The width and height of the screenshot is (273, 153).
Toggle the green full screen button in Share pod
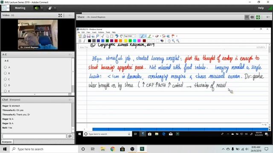[258, 17]
